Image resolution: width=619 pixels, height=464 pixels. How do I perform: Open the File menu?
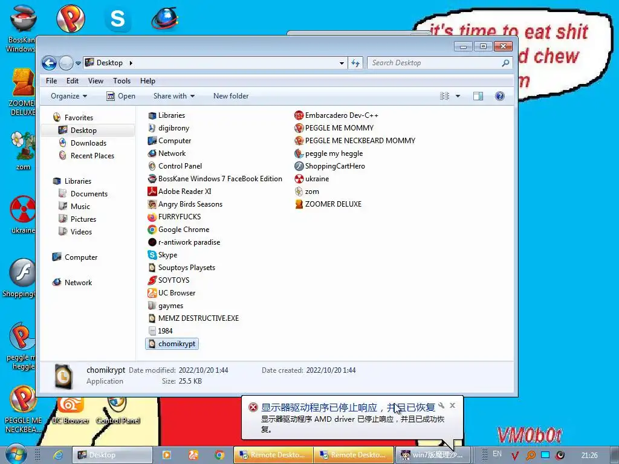[51, 81]
